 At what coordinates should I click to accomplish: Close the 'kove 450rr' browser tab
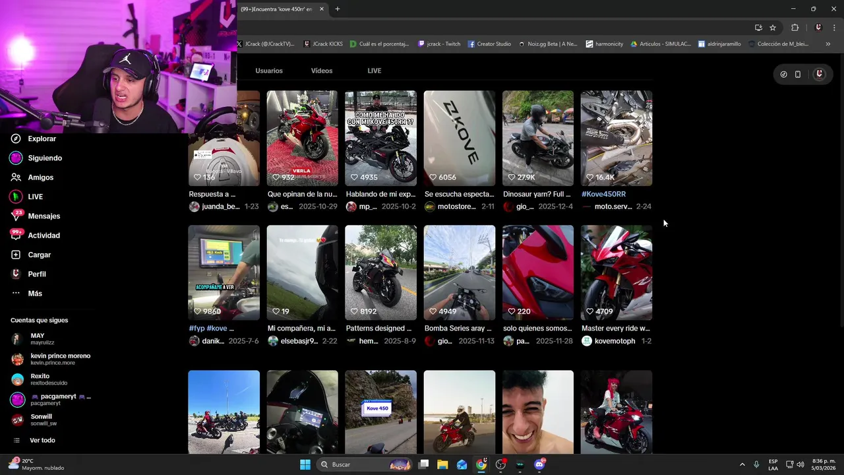coord(322,9)
